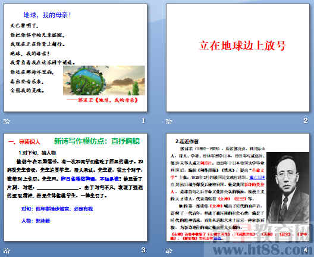Click green heading 新诗写作模仿点：直抒胸臆
The image size is (314, 257).
97,141
